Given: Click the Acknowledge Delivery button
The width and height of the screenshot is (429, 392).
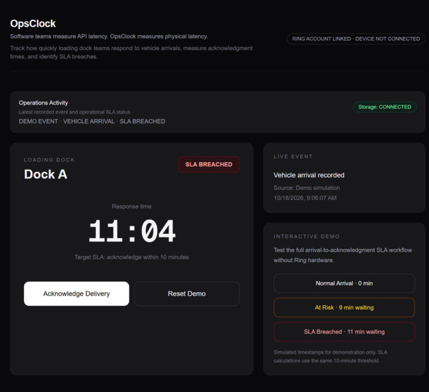Looking at the screenshot, I should 76,293.
